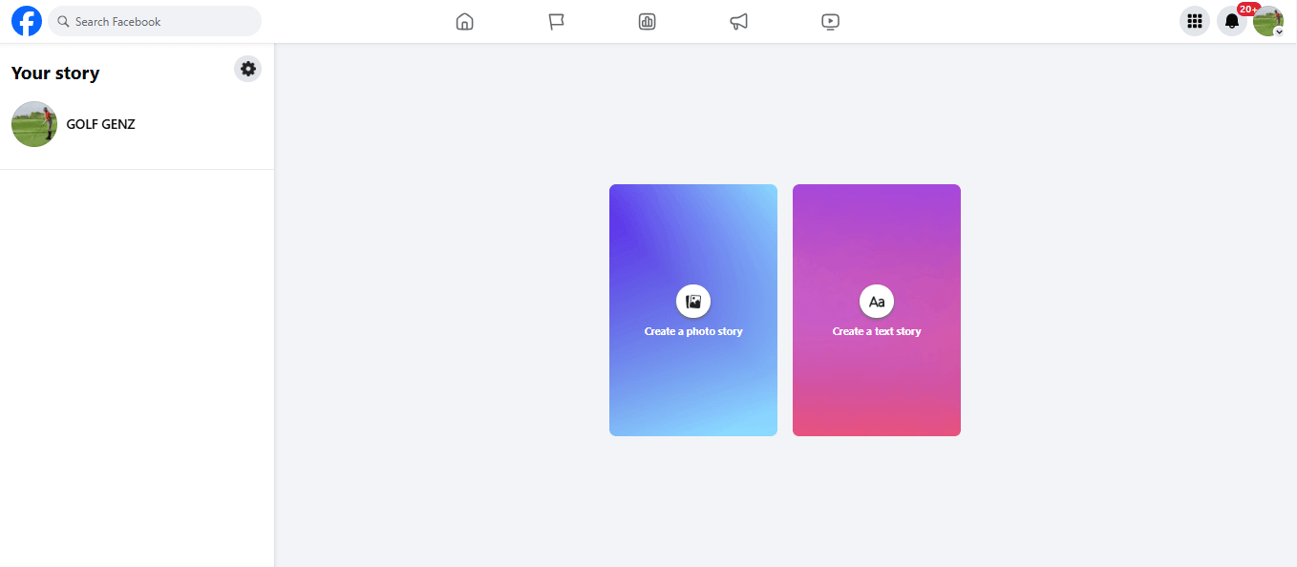Open the Ad Center megaphone icon
Image resolution: width=1297 pixels, height=567 pixels.
738,21
